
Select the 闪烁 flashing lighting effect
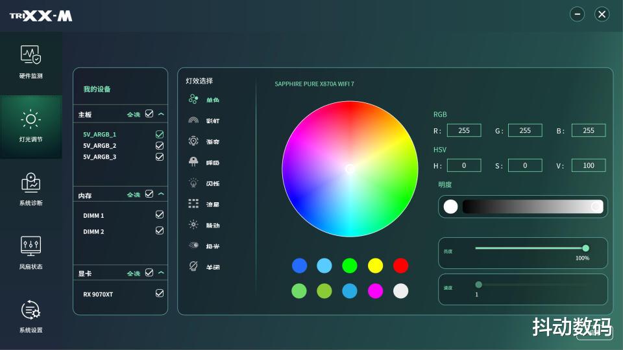204,183
